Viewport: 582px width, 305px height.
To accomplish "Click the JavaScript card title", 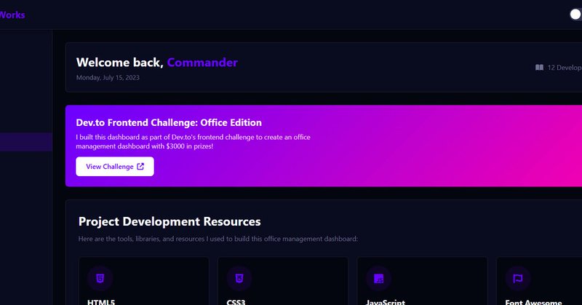I will pos(386,302).
